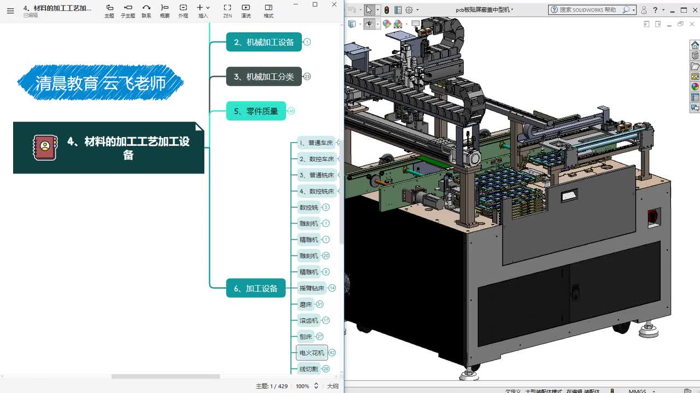This screenshot has height=393, width=700.
Task: Select the 2、机械加工设备 topic
Action: pyautogui.click(x=264, y=42)
